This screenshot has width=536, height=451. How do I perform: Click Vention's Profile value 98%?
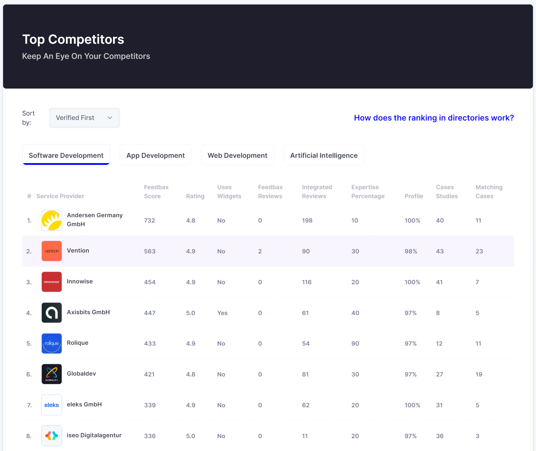[411, 251]
